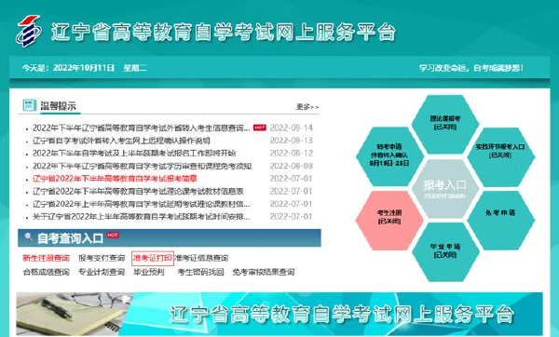This screenshot has width=559, height=337.
Task: Click the 报考支付查询 link
Action: coord(102,258)
